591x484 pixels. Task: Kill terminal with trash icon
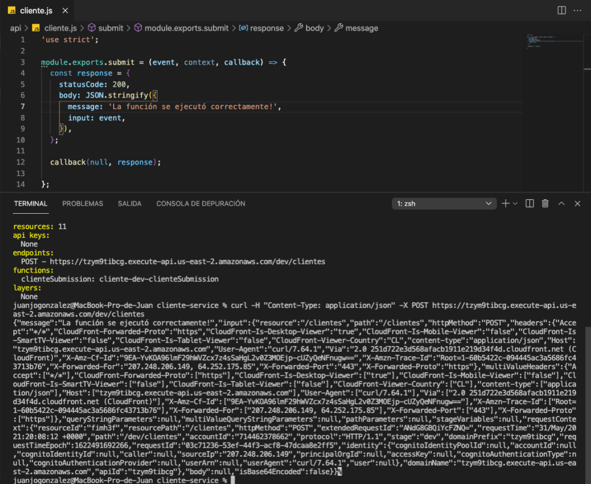[x=545, y=204]
